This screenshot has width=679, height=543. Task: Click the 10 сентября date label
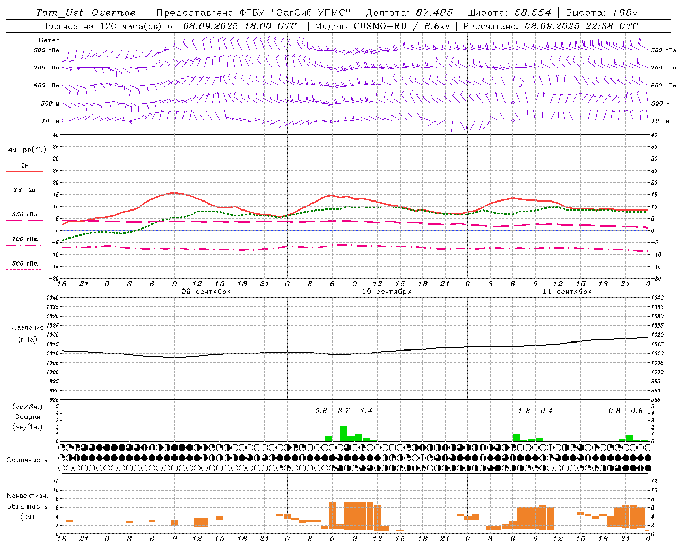[387, 292]
